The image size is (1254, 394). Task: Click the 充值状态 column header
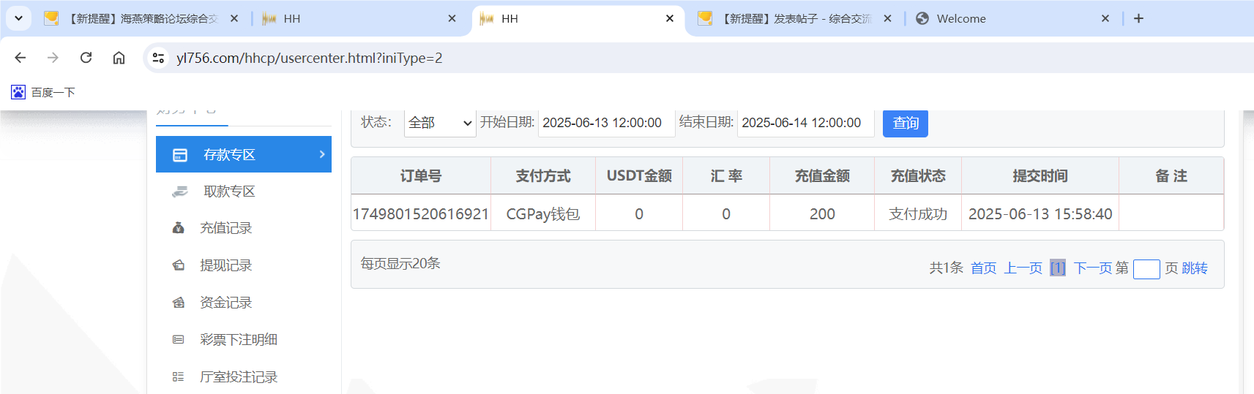(x=918, y=176)
